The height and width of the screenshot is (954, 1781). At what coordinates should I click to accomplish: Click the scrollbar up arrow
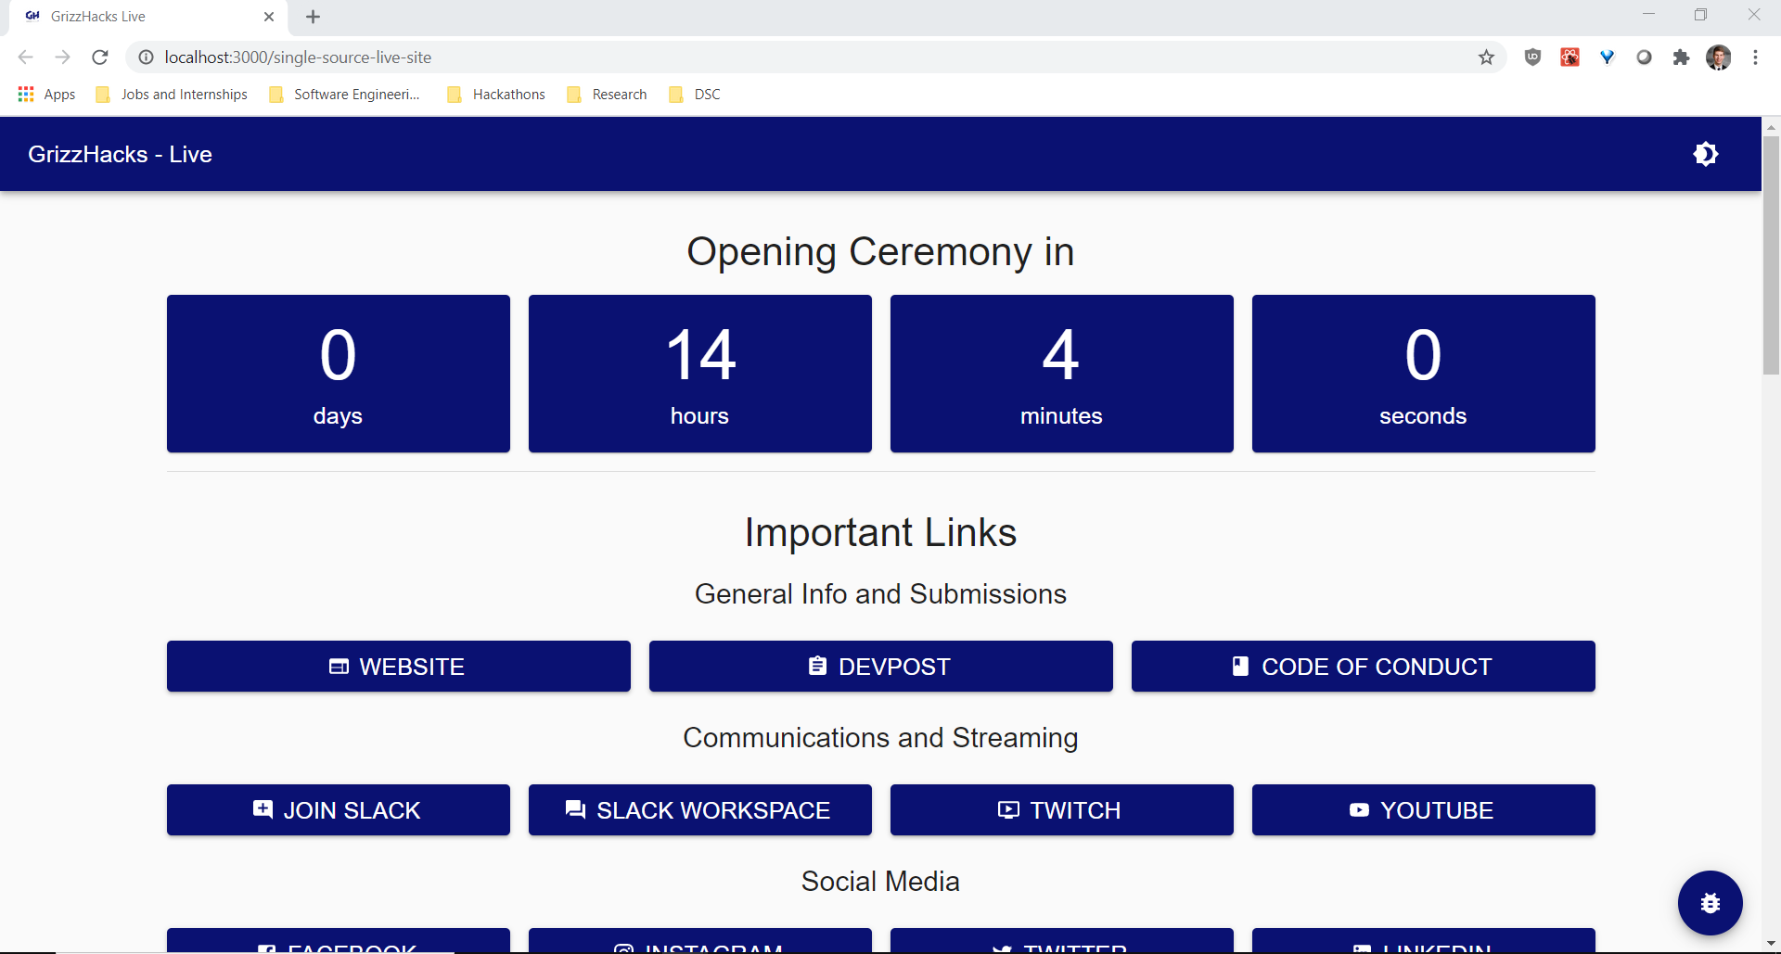click(1771, 126)
